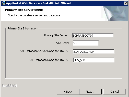Proceed with the Next button
This screenshot has height=97, width=129.
[x=90, y=92]
